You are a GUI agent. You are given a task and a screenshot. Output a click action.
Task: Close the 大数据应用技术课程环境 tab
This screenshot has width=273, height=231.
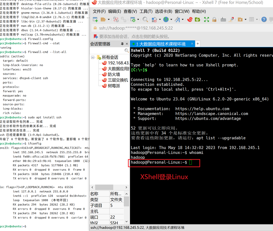[192, 44]
